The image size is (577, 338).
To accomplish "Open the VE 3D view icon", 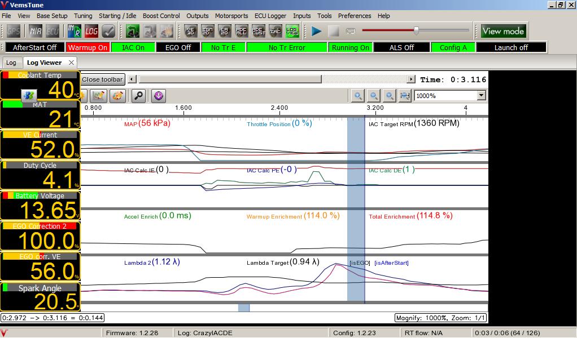I will click(191, 32).
